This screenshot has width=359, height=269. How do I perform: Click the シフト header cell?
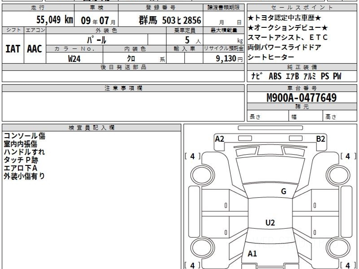pos(13,30)
